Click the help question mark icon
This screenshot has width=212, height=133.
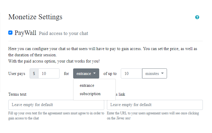pyautogui.click(x=197, y=17)
